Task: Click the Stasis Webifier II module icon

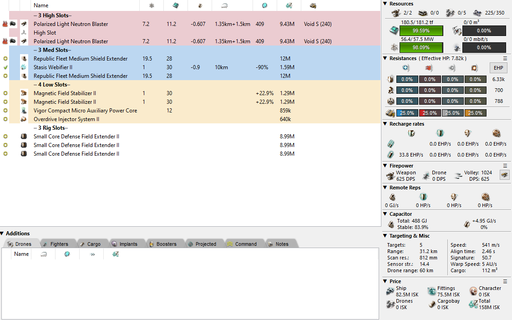Action: pyautogui.click(x=24, y=67)
